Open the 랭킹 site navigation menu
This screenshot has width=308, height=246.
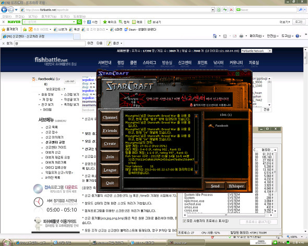(x=121, y=63)
